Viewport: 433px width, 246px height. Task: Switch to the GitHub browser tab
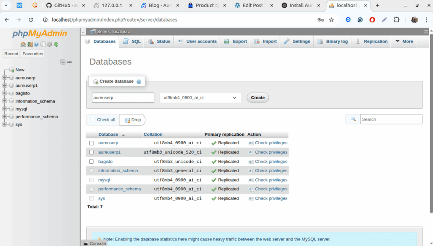pos(66,5)
